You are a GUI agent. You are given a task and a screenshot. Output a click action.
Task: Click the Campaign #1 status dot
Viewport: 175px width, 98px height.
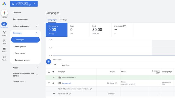pos(53,83)
